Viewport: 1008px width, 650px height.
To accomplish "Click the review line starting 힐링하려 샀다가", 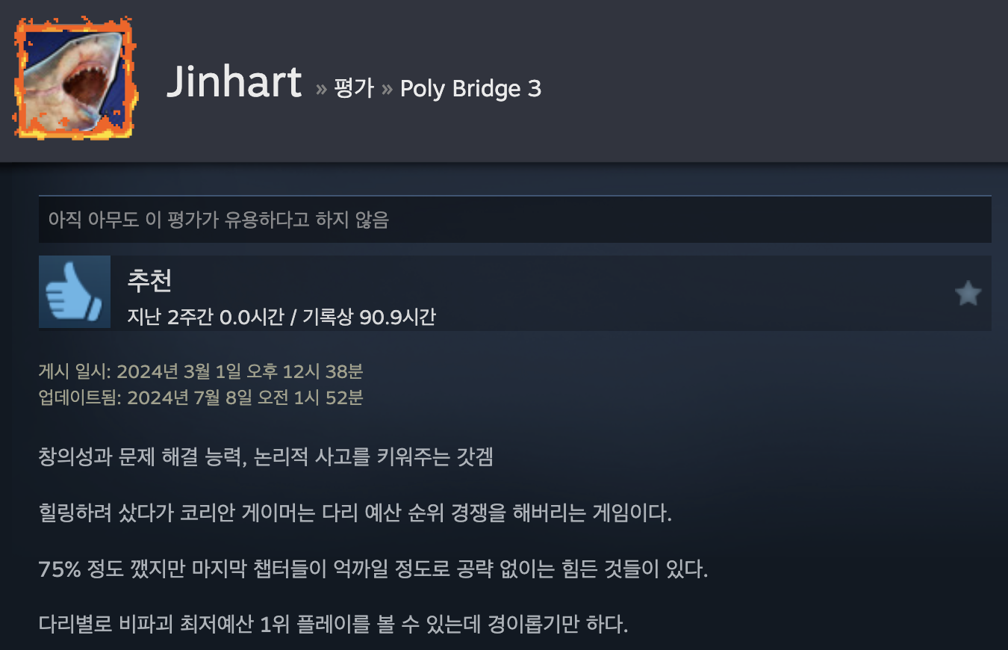I will pos(355,514).
